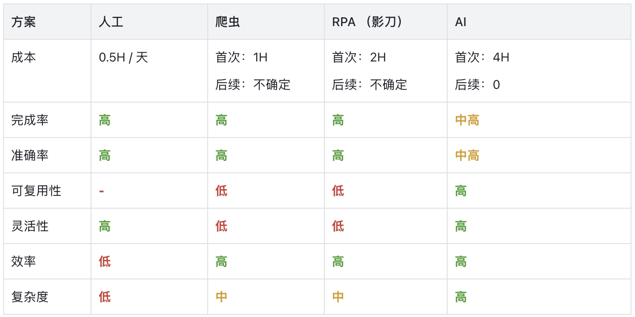The width and height of the screenshot is (635, 317).
Task: Click the 方案 header cell
Action: [x=23, y=22]
